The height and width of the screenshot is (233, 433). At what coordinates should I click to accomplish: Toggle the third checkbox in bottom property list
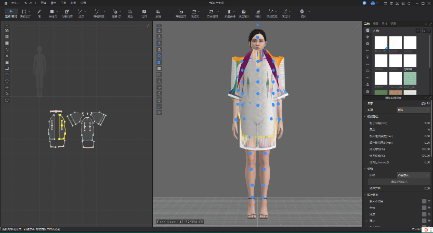(x=424, y=214)
